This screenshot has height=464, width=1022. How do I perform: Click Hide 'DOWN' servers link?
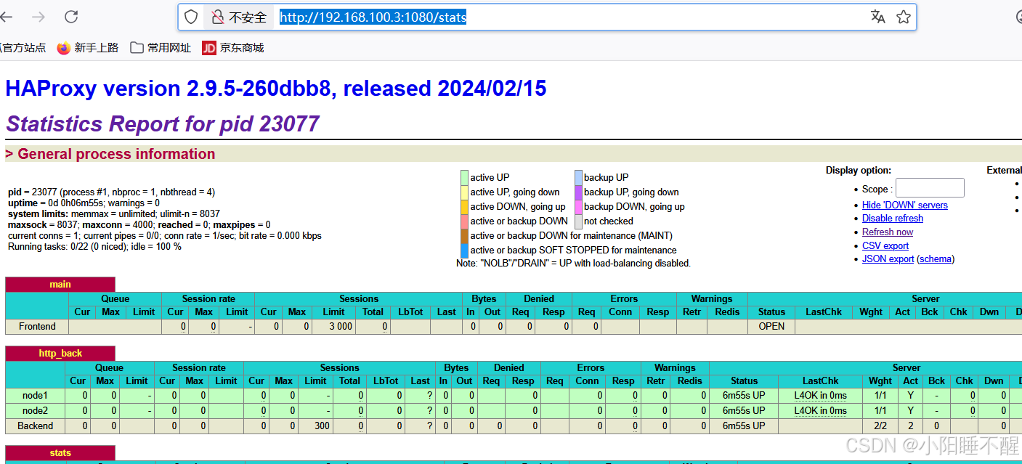coord(905,205)
